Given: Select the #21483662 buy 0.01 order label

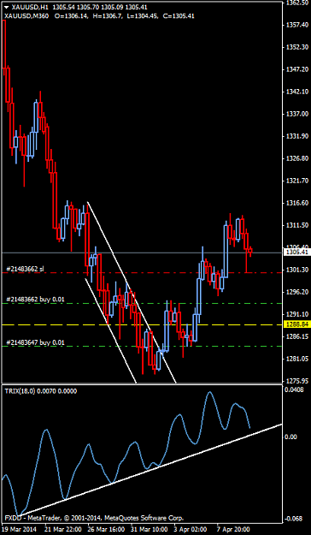Looking at the screenshot, I should pos(35,299).
